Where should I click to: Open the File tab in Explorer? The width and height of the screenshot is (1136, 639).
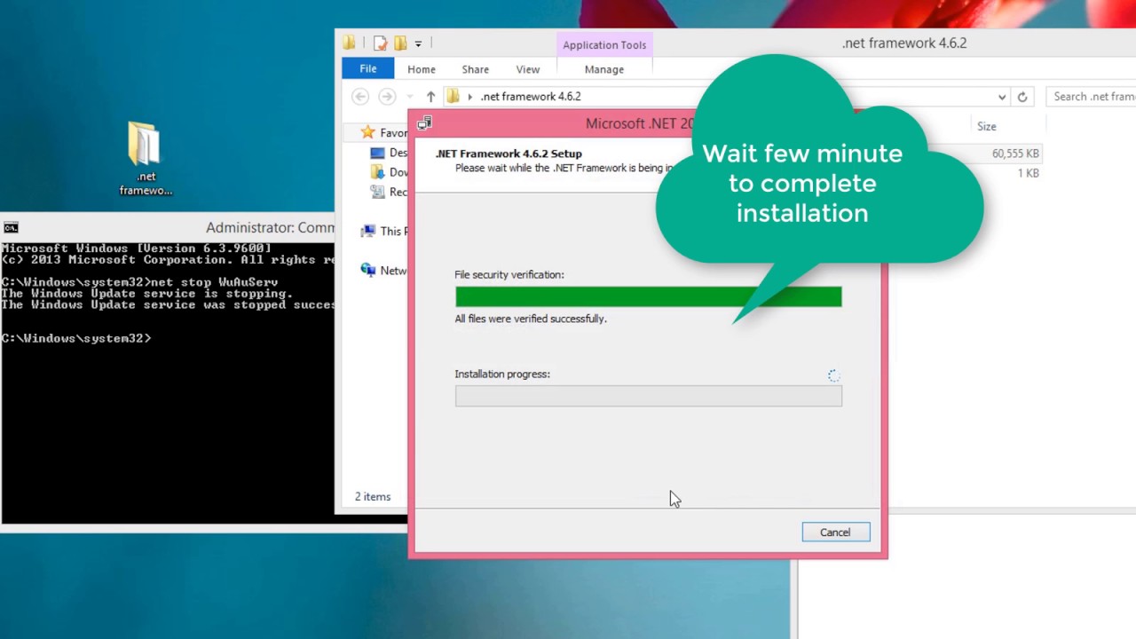coord(367,69)
